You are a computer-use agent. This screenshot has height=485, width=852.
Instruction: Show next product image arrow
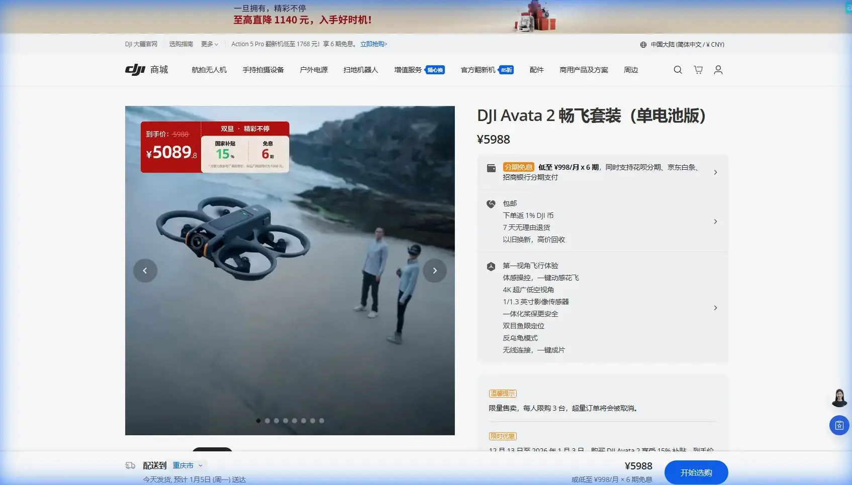coord(435,271)
